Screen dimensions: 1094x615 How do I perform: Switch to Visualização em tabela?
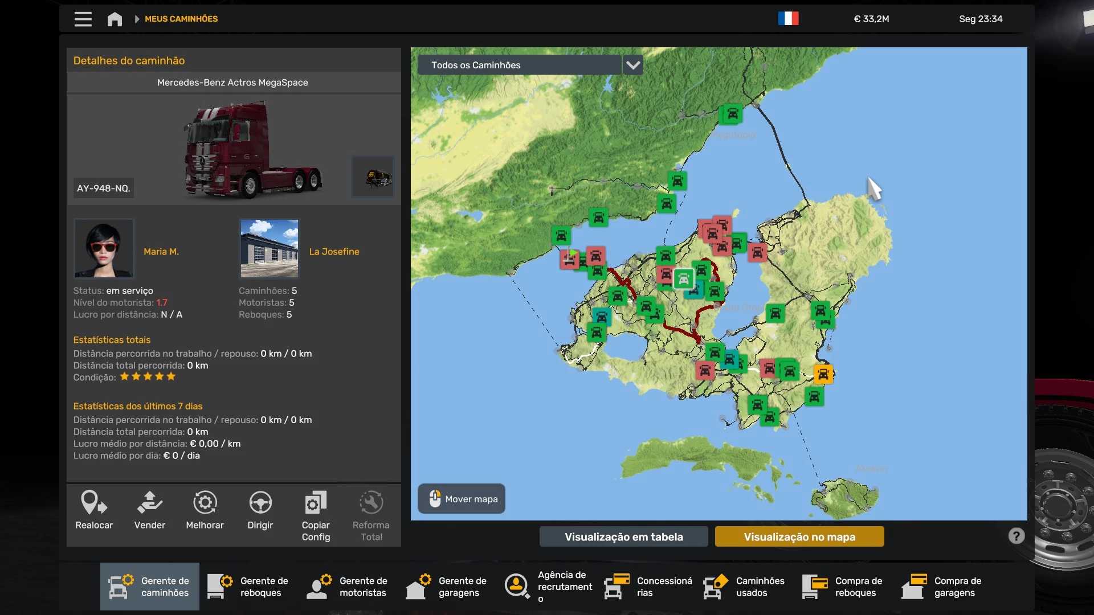pyautogui.click(x=623, y=536)
